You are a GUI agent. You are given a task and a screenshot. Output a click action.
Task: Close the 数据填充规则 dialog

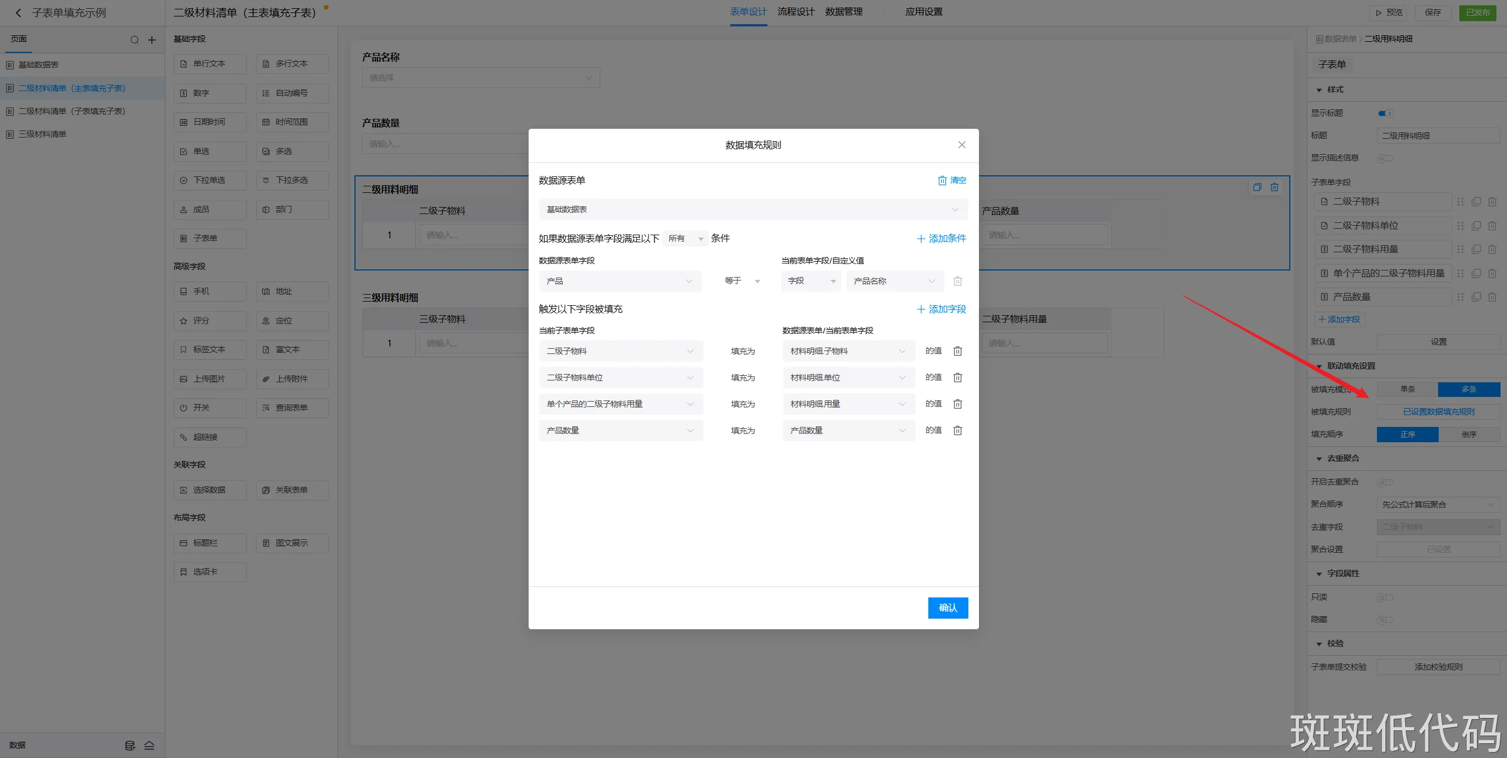point(961,145)
